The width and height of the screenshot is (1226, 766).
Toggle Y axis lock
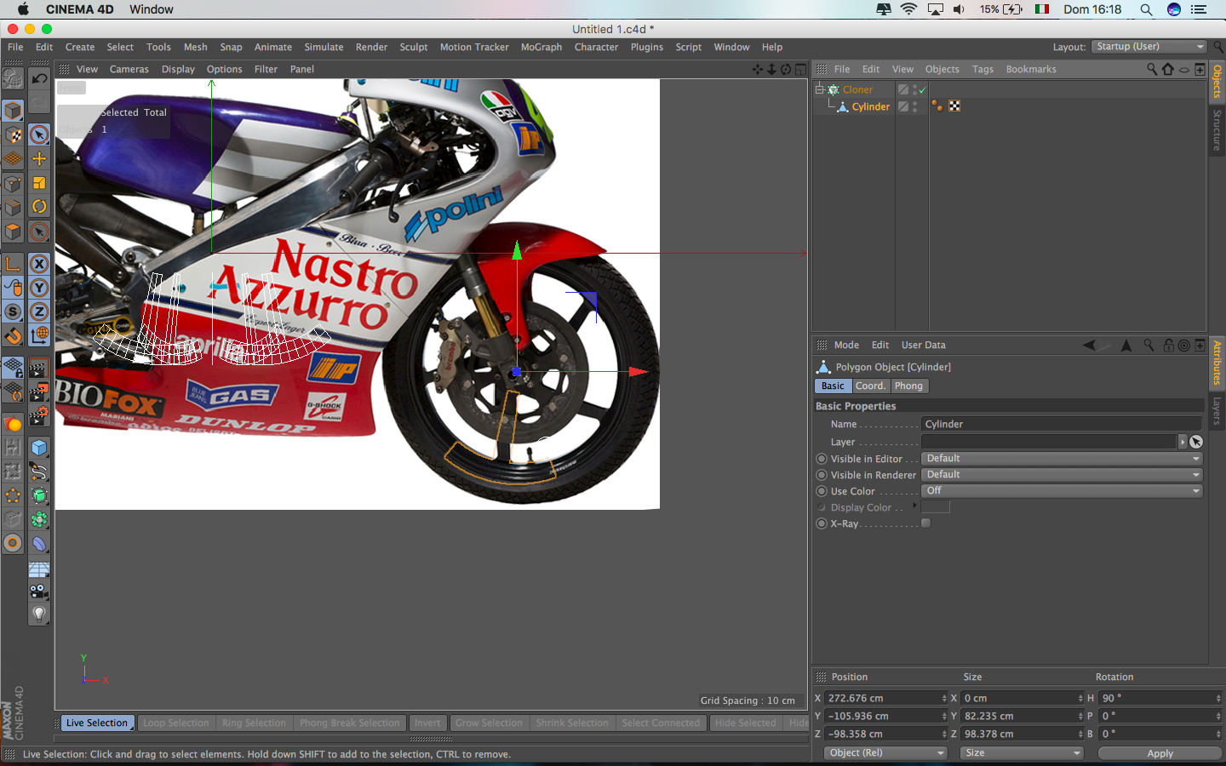point(39,288)
